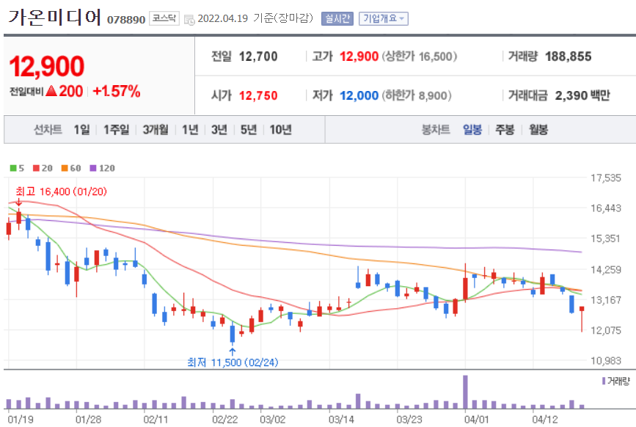The height and width of the screenshot is (427, 636).
Task: Open the 기업개요 dropdown
Action: click(x=384, y=18)
